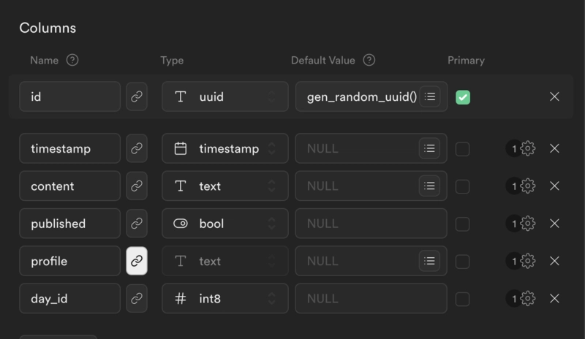Open settings gear for day_id column

pos(527,298)
